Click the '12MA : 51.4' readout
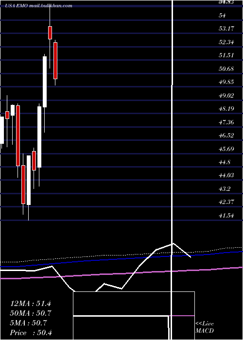 [x=31, y=304]
